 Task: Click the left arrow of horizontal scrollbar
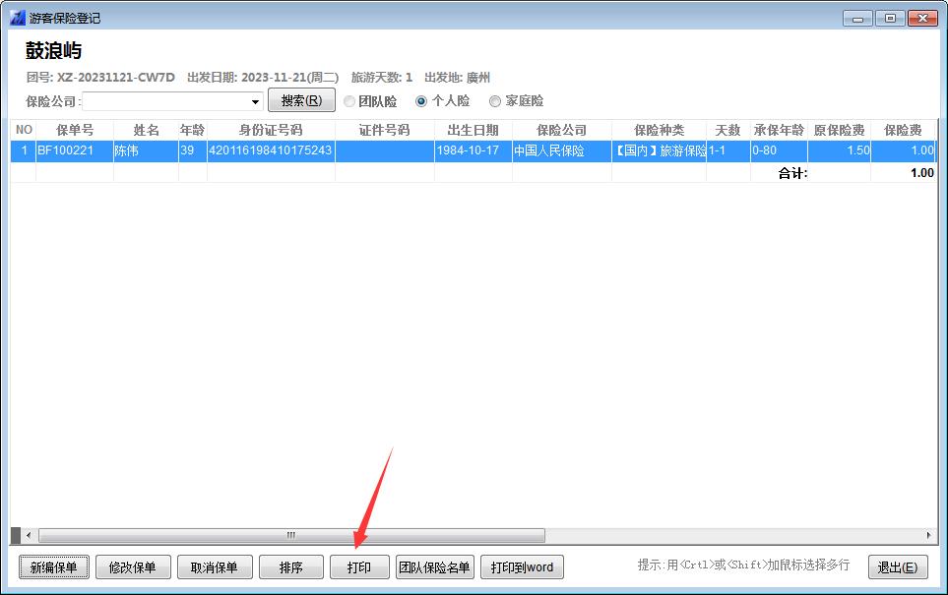(28, 535)
